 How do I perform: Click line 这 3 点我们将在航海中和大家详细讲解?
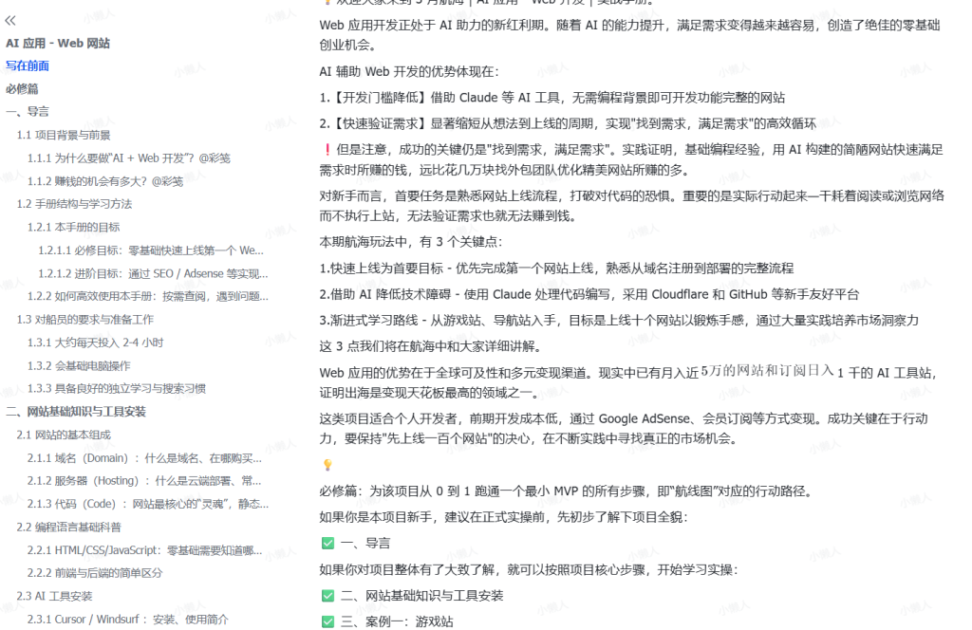point(431,347)
